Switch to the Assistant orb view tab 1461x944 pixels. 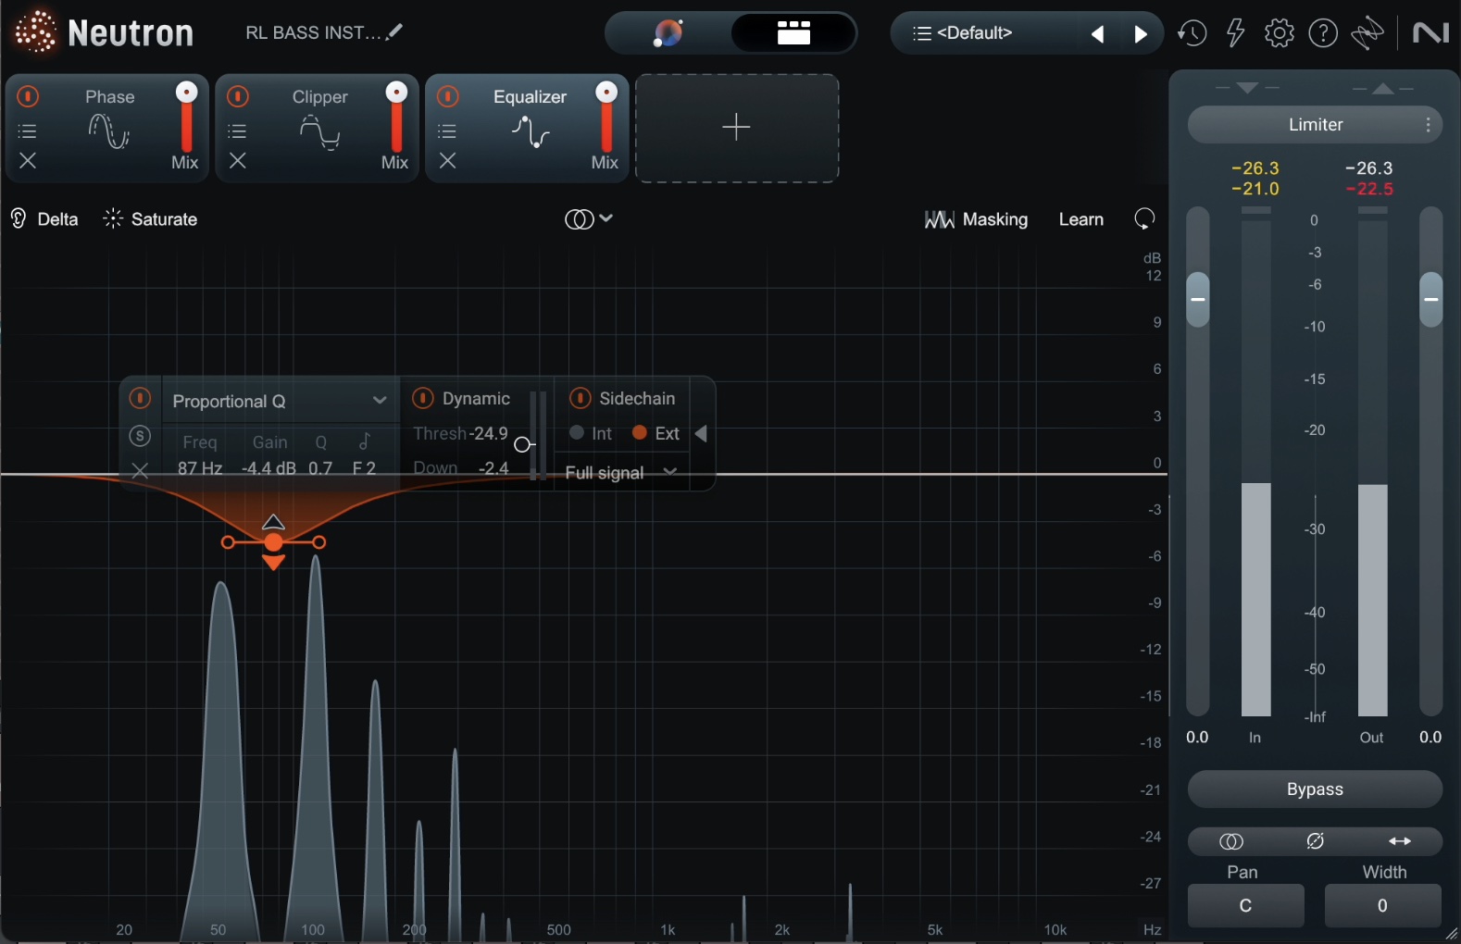tap(668, 33)
